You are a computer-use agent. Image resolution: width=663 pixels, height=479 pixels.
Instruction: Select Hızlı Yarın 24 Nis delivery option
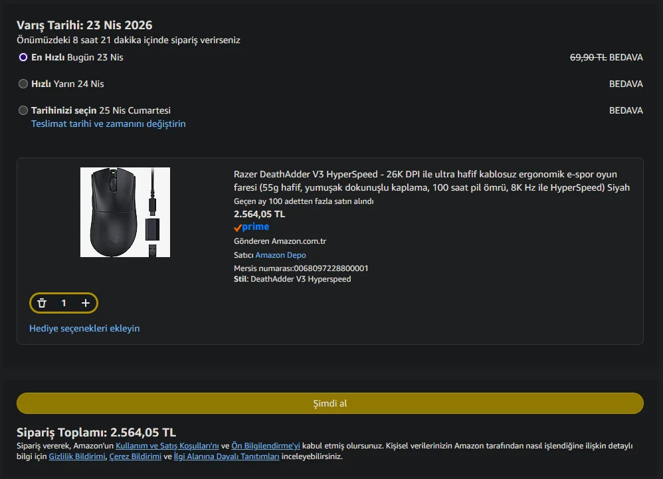point(23,84)
